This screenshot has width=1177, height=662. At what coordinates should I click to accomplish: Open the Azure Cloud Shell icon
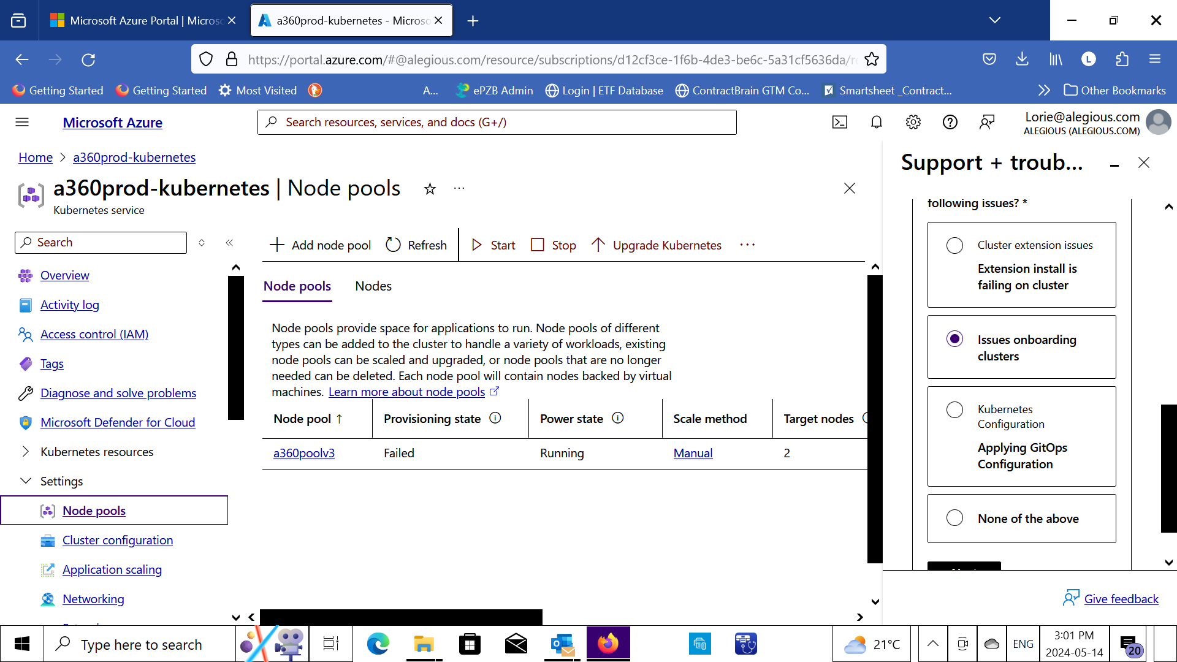[x=840, y=122]
